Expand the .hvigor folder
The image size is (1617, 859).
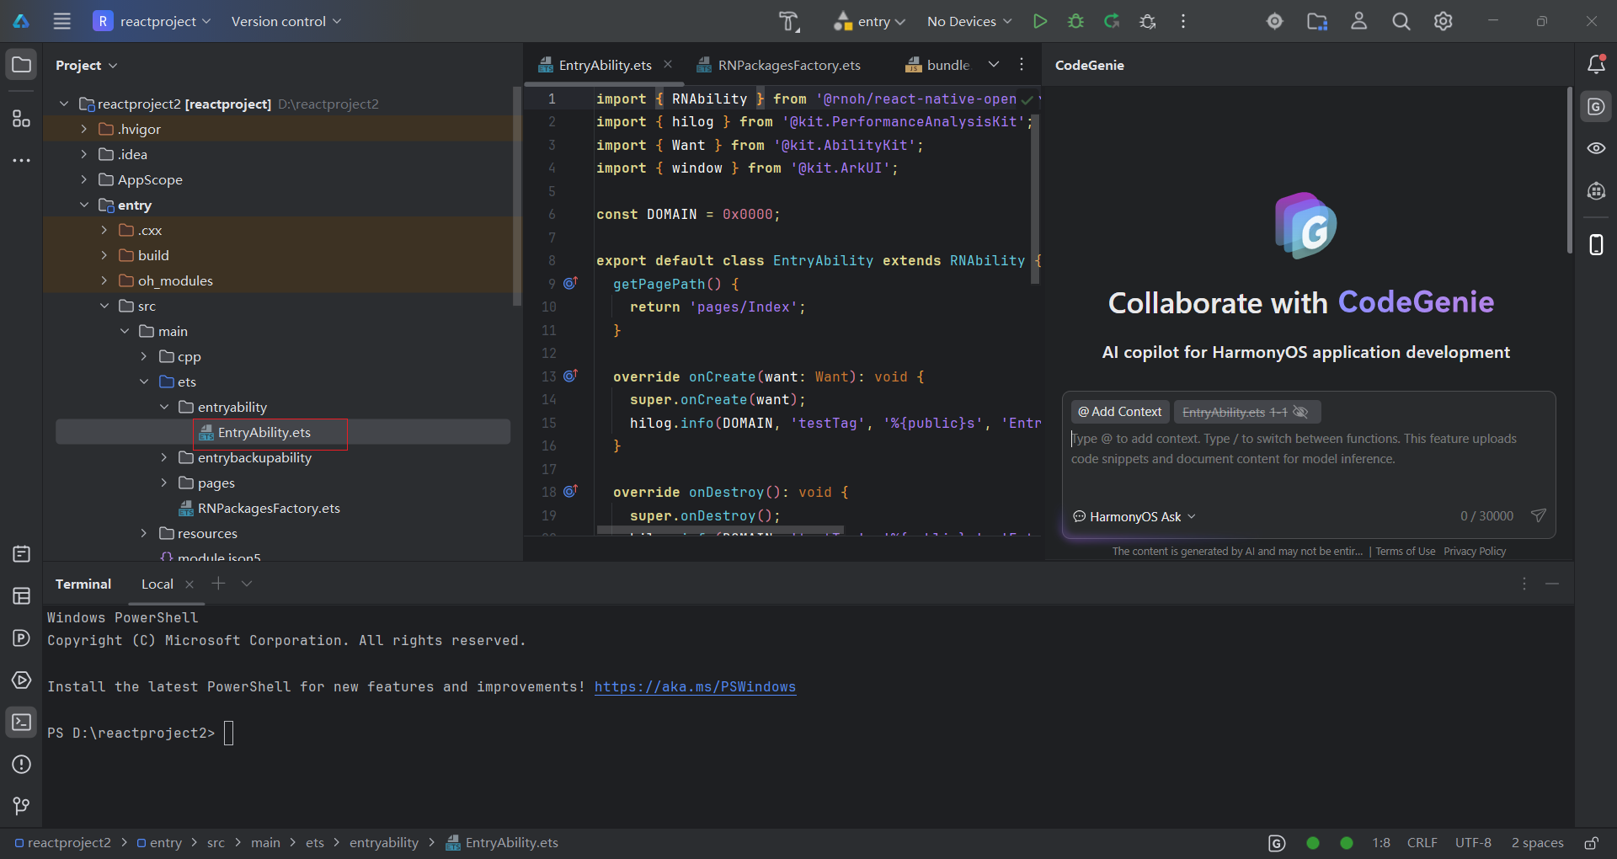coord(83,129)
